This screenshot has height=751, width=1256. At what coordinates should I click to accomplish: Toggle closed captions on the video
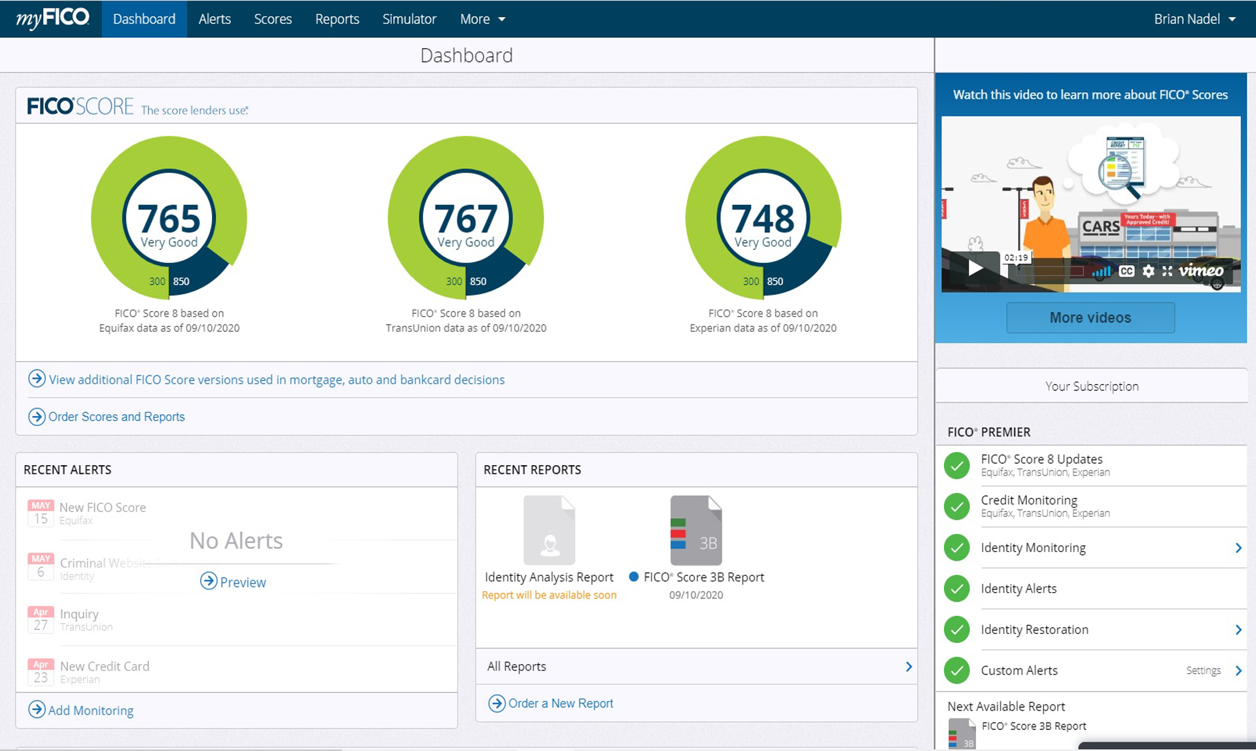1126,271
